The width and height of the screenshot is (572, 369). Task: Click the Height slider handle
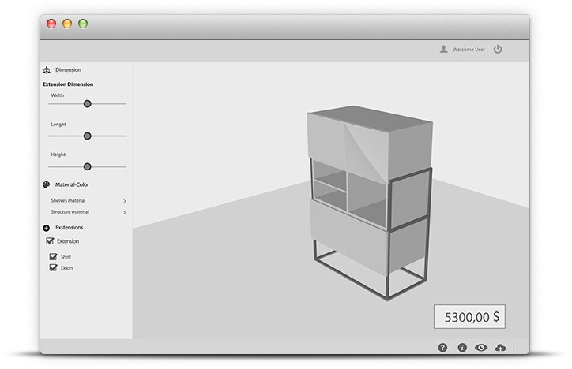(87, 166)
